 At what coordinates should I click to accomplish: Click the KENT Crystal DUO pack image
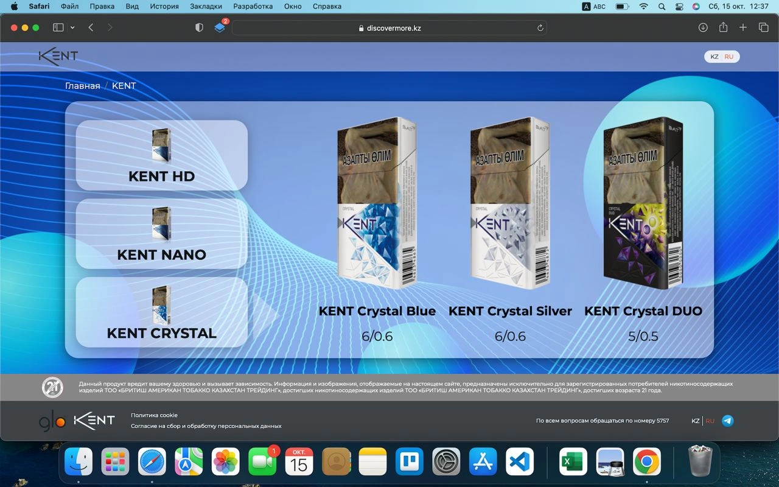pos(643,203)
